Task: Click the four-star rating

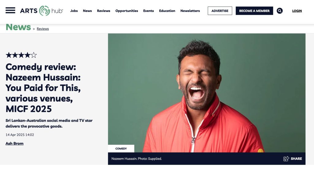Action: pyautogui.click(x=21, y=55)
